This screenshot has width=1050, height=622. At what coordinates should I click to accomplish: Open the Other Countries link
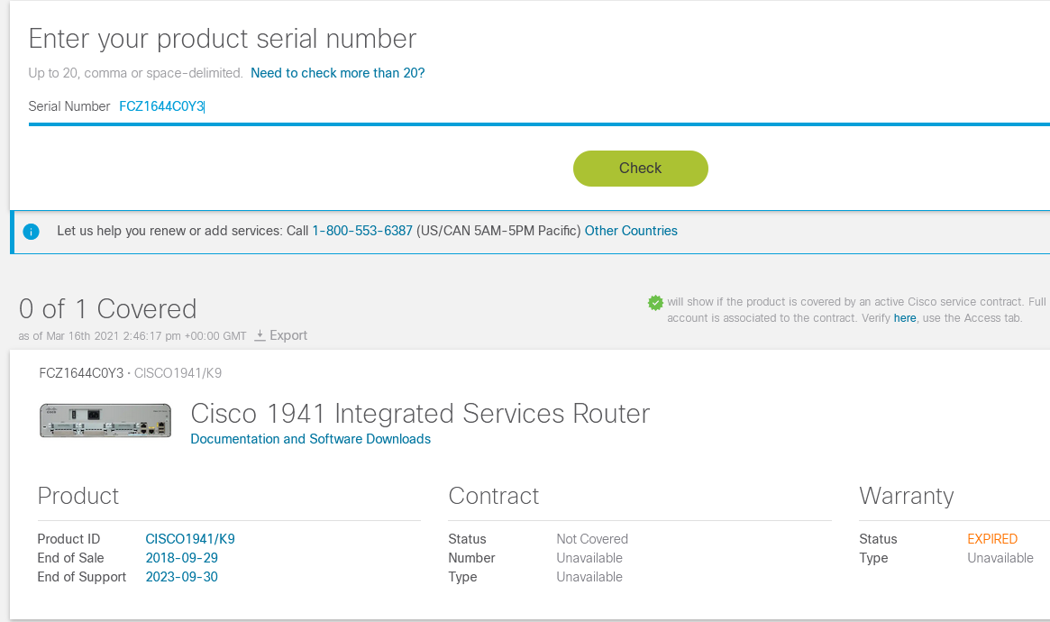631,231
